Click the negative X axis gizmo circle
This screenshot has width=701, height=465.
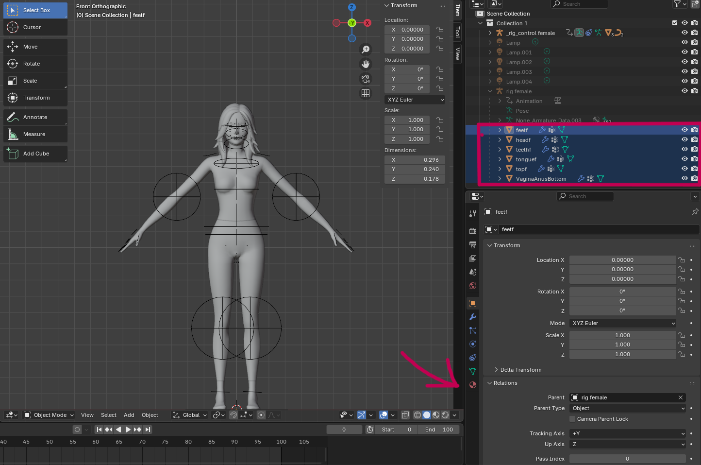coord(336,23)
